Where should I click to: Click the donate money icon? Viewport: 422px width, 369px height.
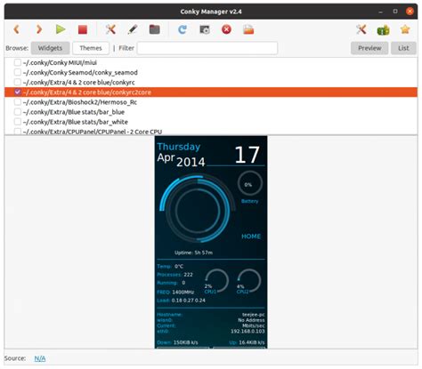tap(383, 30)
